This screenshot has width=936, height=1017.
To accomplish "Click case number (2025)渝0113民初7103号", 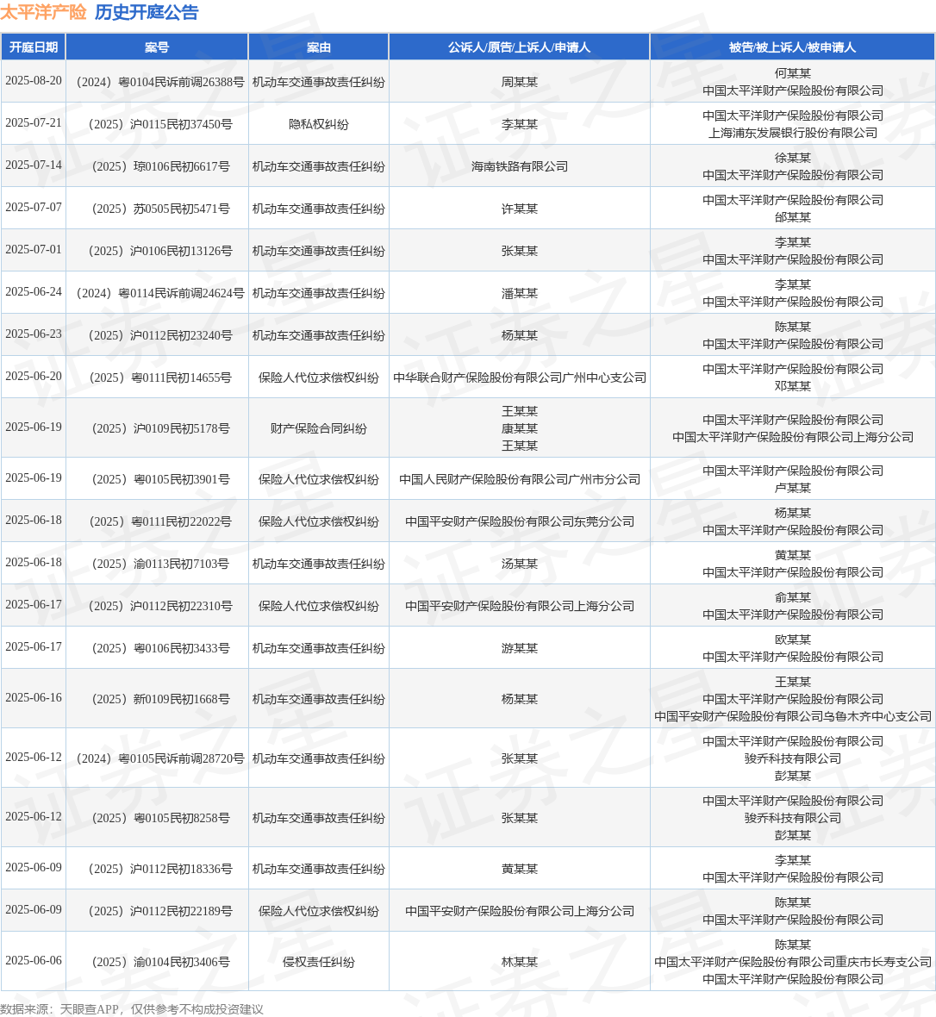I will pos(160,564).
